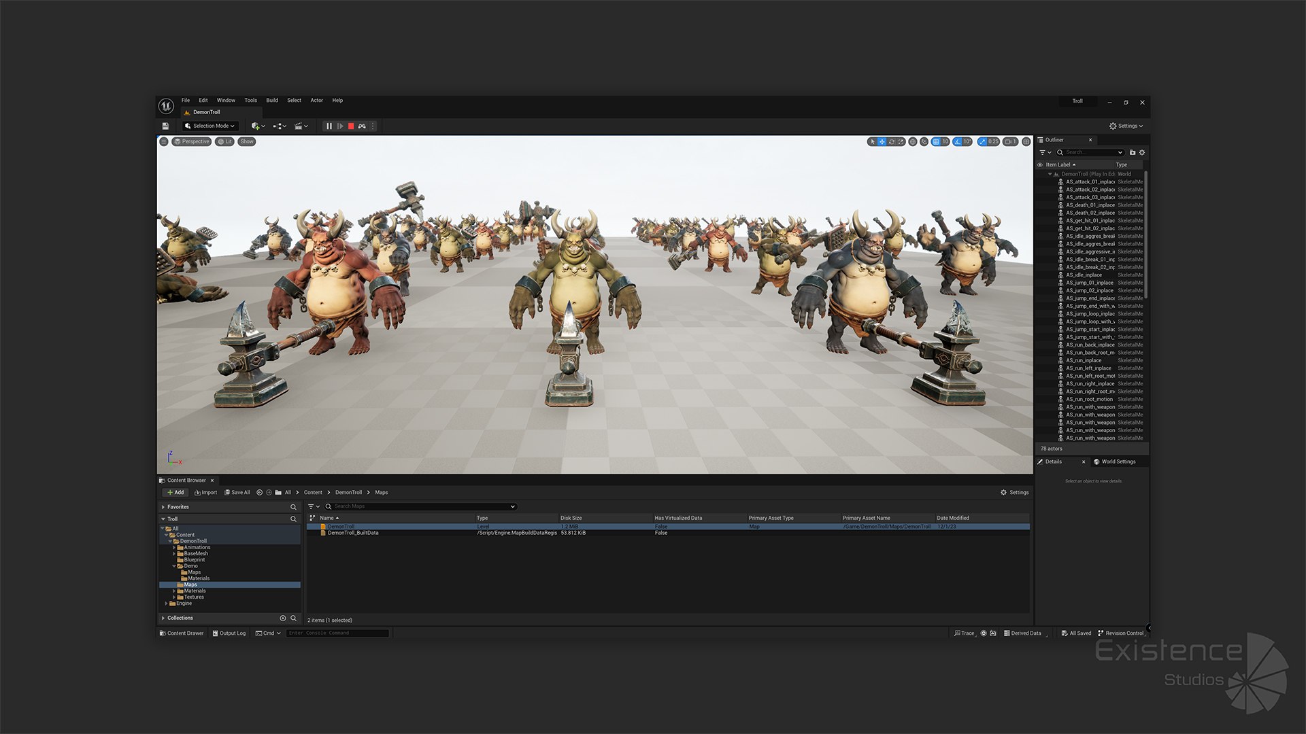1306x734 pixels.
Task: Toggle grid snapping in viewport
Action: tap(937, 142)
